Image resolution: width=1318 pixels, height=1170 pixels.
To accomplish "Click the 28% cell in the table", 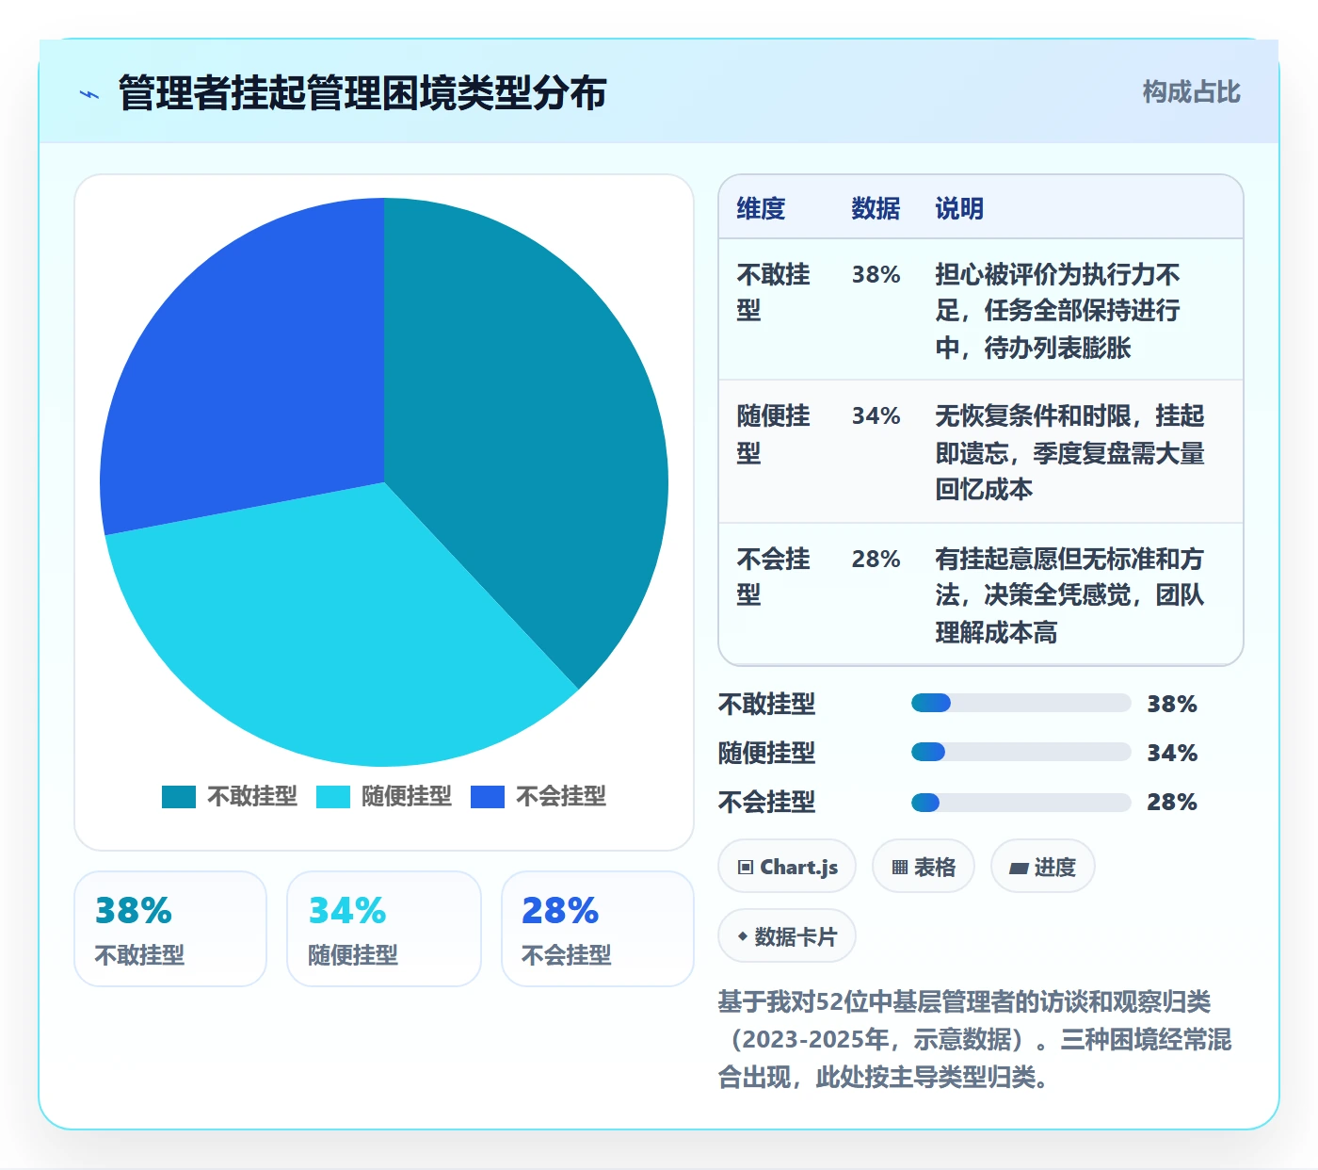I will (876, 559).
